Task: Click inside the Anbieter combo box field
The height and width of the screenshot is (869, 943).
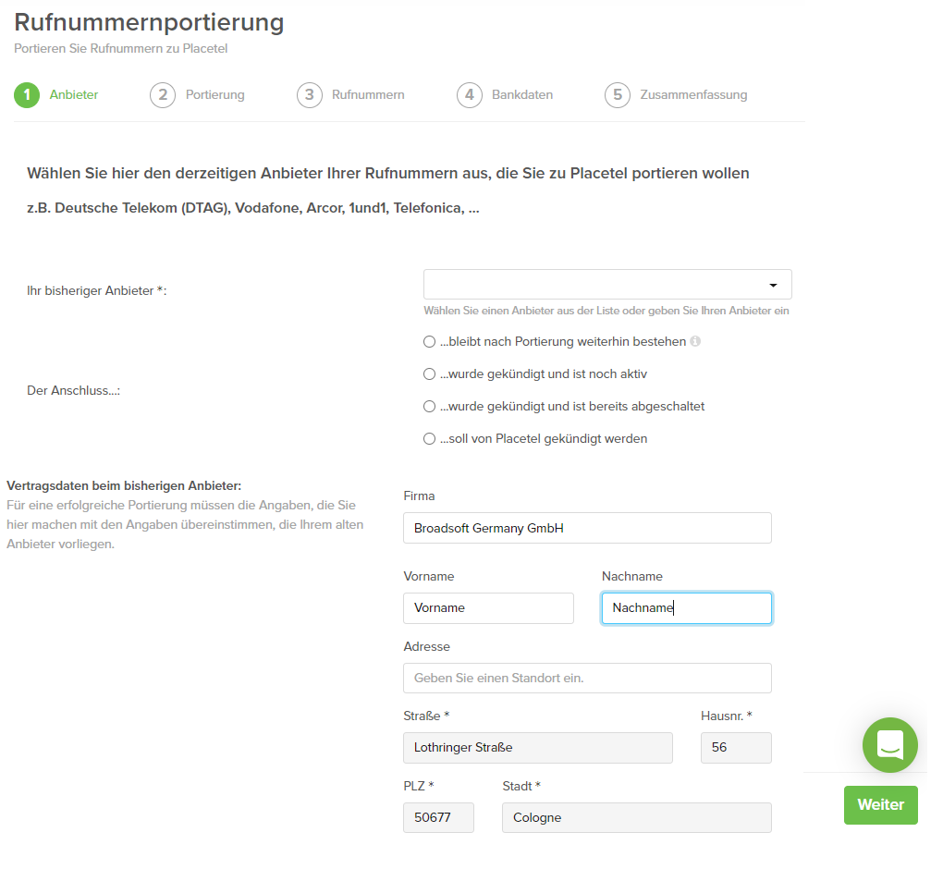Action: (607, 285)
